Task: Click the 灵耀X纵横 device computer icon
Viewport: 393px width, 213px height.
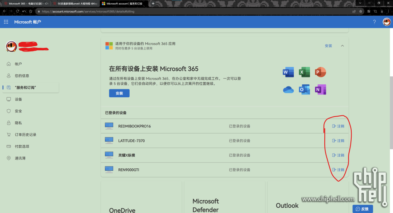Action: pos(109,155)
